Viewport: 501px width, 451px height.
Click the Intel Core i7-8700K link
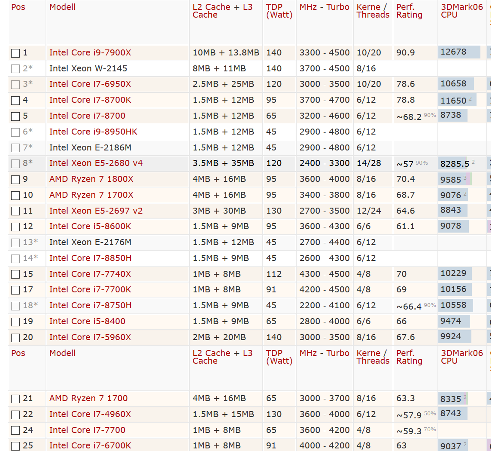coord(90,100)
